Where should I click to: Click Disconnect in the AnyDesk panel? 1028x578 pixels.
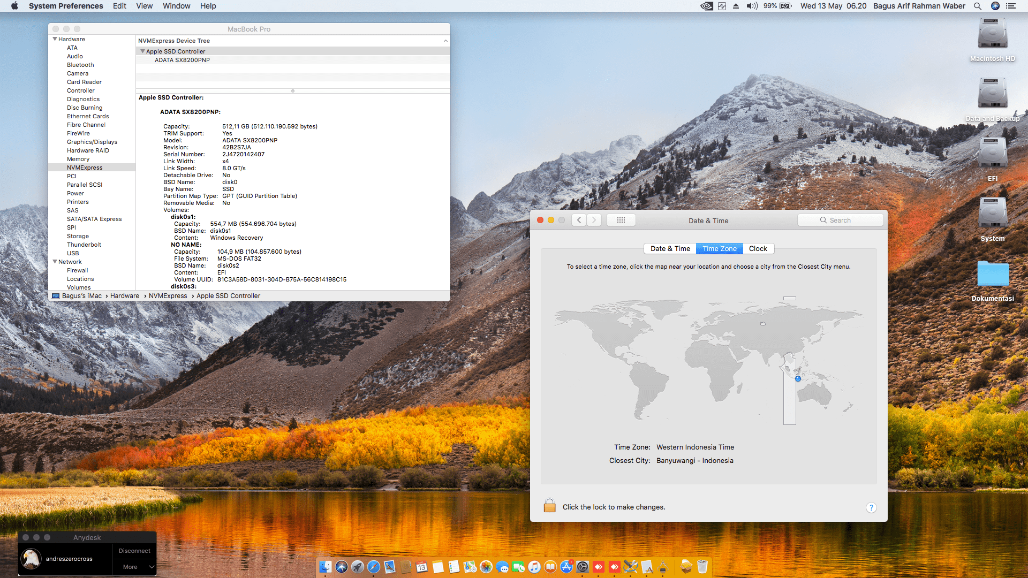pyautogui.click(x=134, y=551)
